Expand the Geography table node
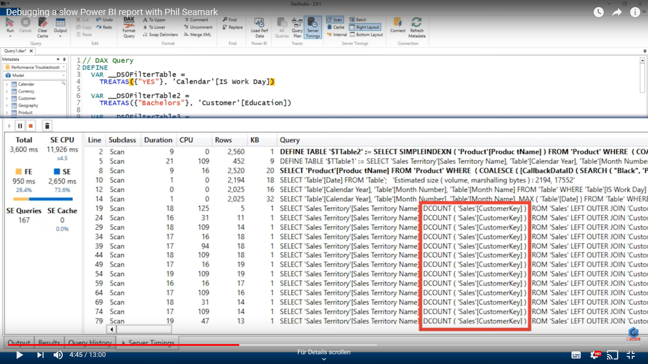Image resolution: width=648 pixels, height=364 pixels. pos(7,105)
